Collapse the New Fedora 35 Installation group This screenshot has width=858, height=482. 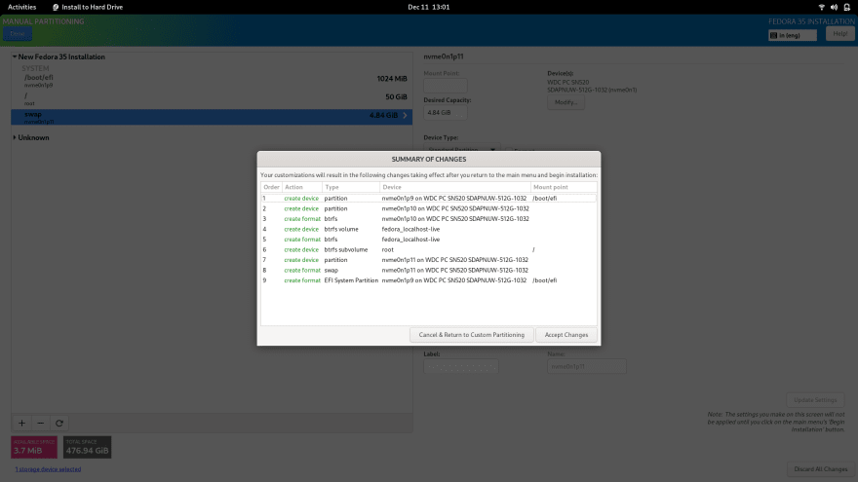pyautogui.click(x=15, y=56)
